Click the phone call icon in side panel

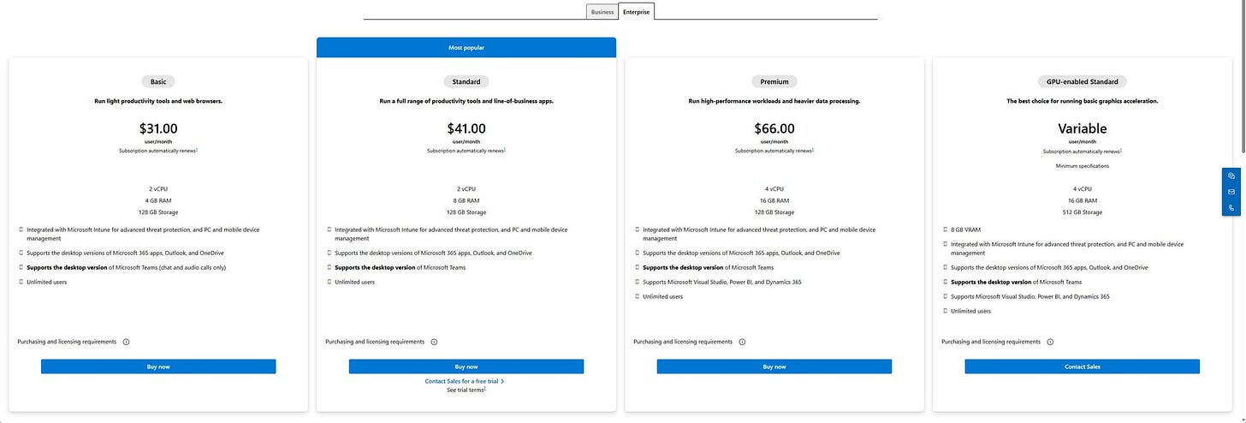tap(1231, 208)
